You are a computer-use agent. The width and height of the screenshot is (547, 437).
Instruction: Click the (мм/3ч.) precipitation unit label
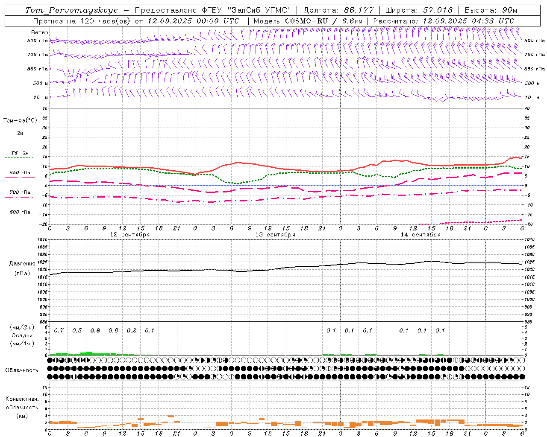pyautogui.click(x=22, y=327)
